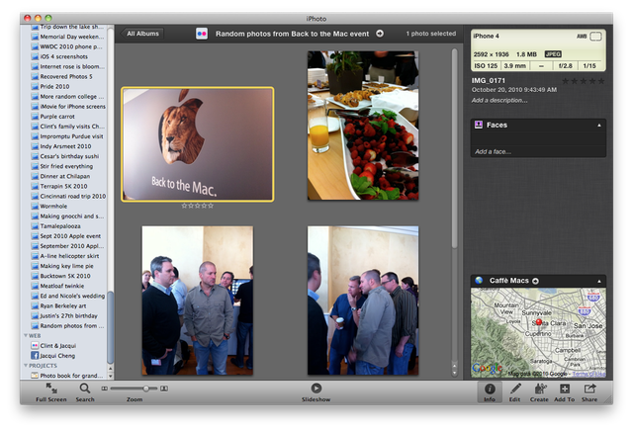This screenshot has height=432, width=633.
Task: Select Bucktown 5K 2010 album
Action: [x=66, y=276]
